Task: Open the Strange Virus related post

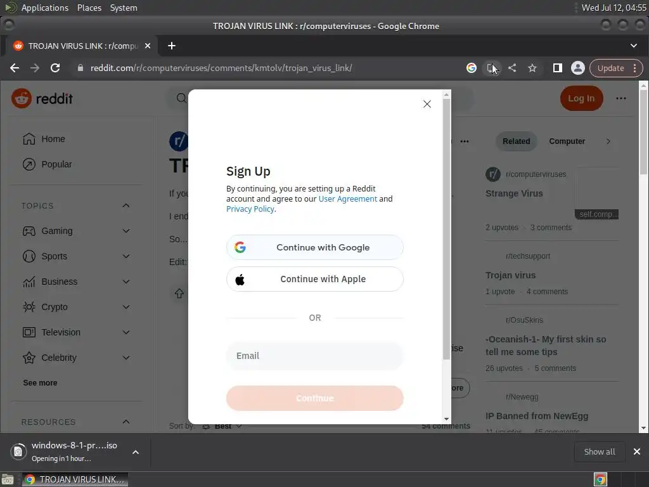Action: pyautogui.click(x=514, y=193)
